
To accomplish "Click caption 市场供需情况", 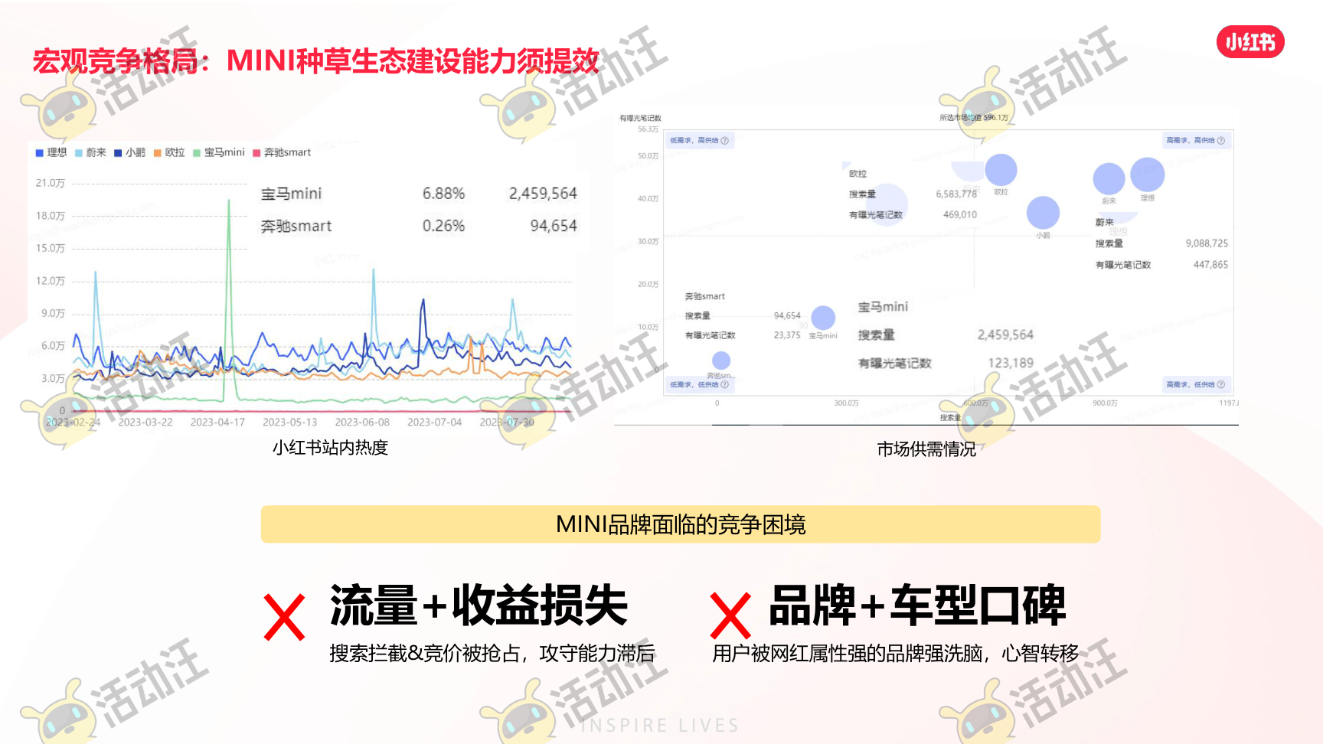I will [926, 449].
